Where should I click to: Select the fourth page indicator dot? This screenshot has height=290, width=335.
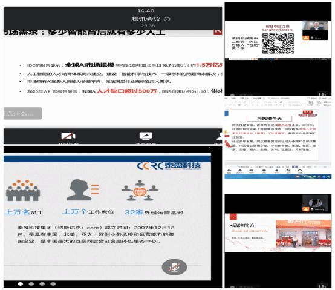[x=53, y=284]
